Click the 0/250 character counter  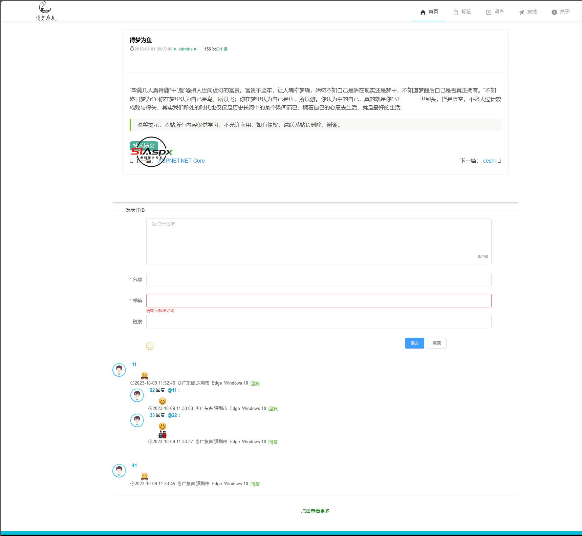pos(483,257)
